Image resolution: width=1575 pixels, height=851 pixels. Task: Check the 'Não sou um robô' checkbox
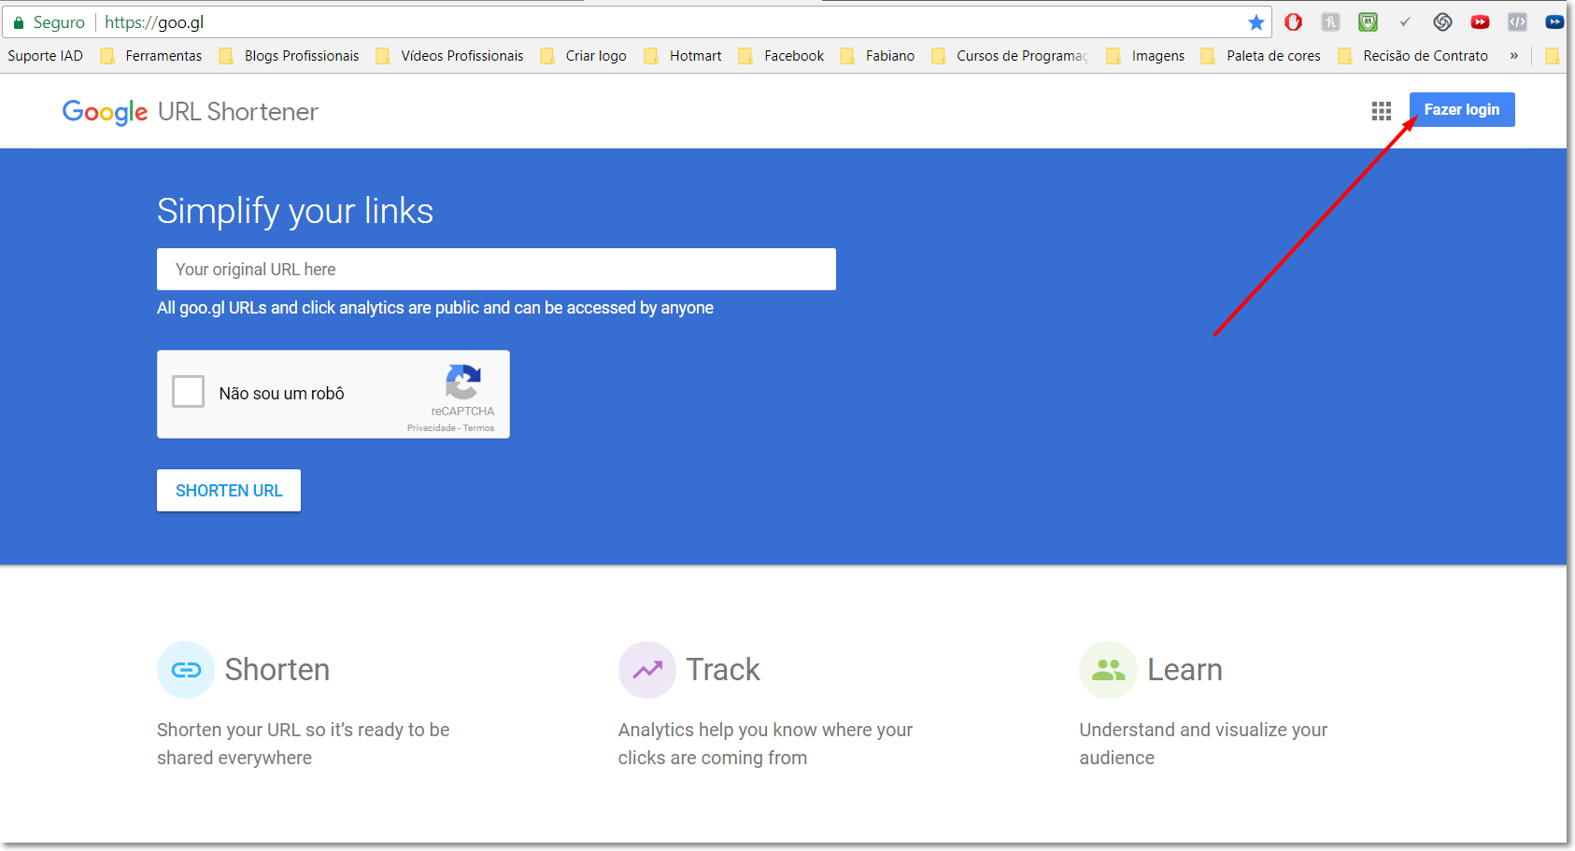point(188,392)
